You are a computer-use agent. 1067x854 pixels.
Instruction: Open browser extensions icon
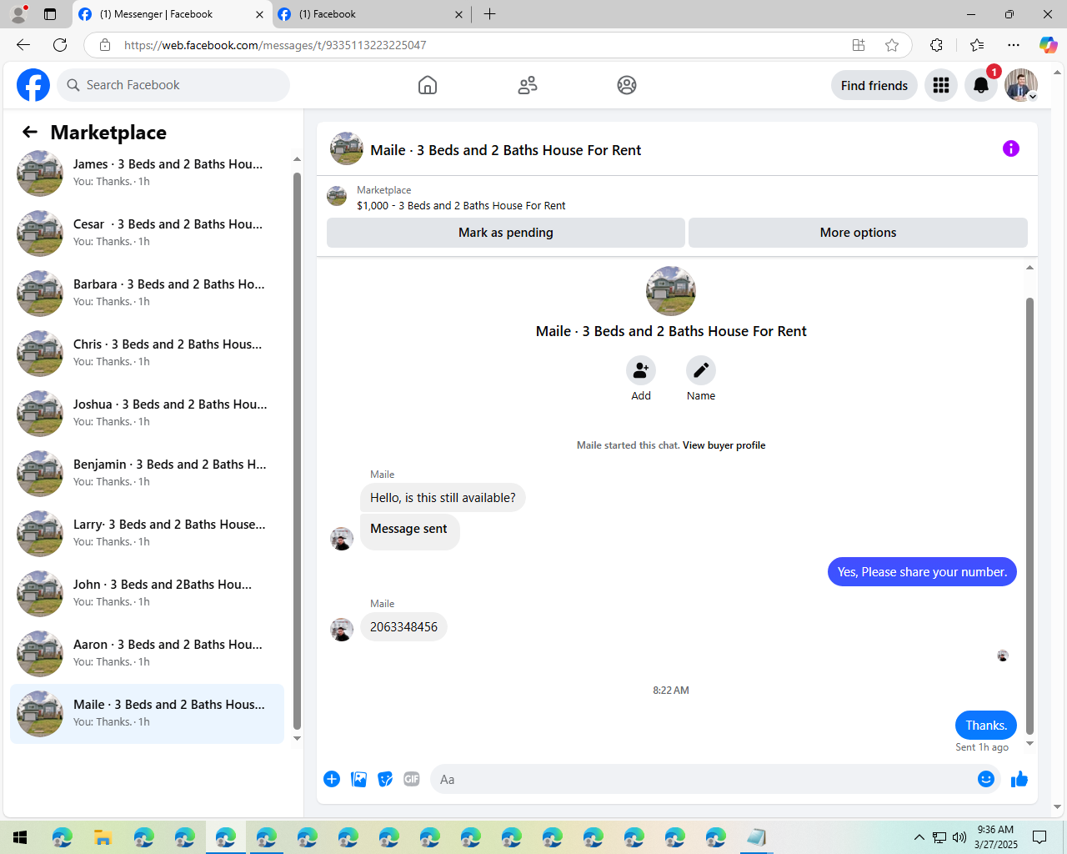[x=936, y=45]
